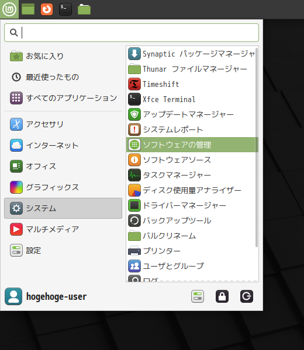The image size is (304, 350).
Task: Show 最近使ったもの list
Action: tap(63, 77)
